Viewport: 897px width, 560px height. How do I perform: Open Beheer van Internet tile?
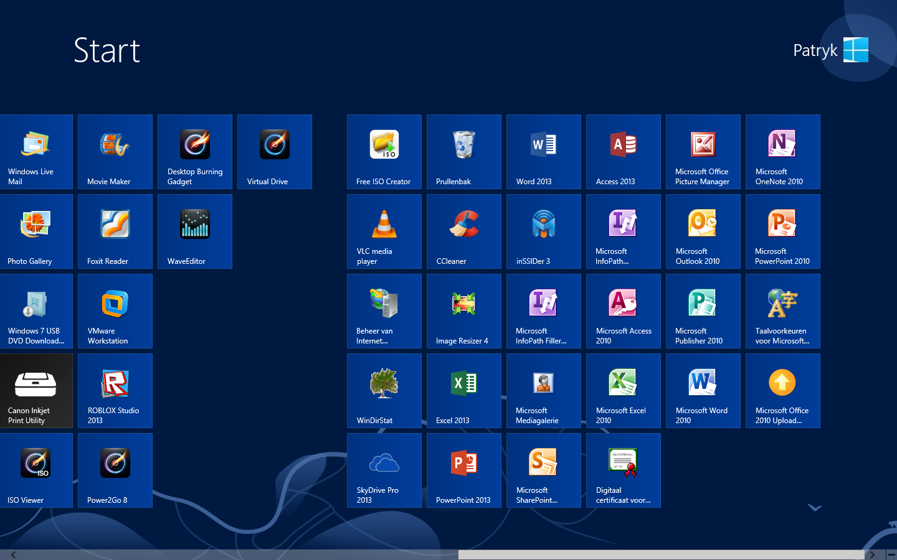[384, 311]
